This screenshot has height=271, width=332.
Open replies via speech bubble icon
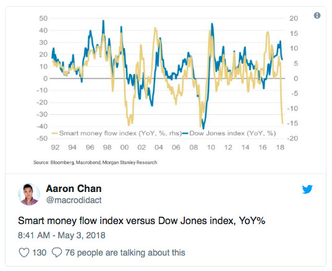tap(57, 252)
